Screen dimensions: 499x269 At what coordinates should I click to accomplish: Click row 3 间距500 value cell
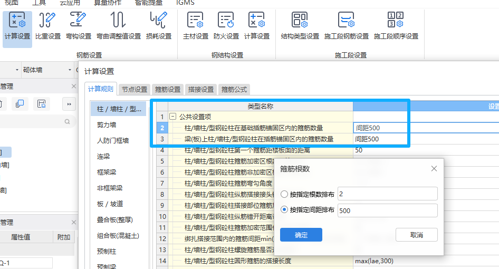coord(426,139)
